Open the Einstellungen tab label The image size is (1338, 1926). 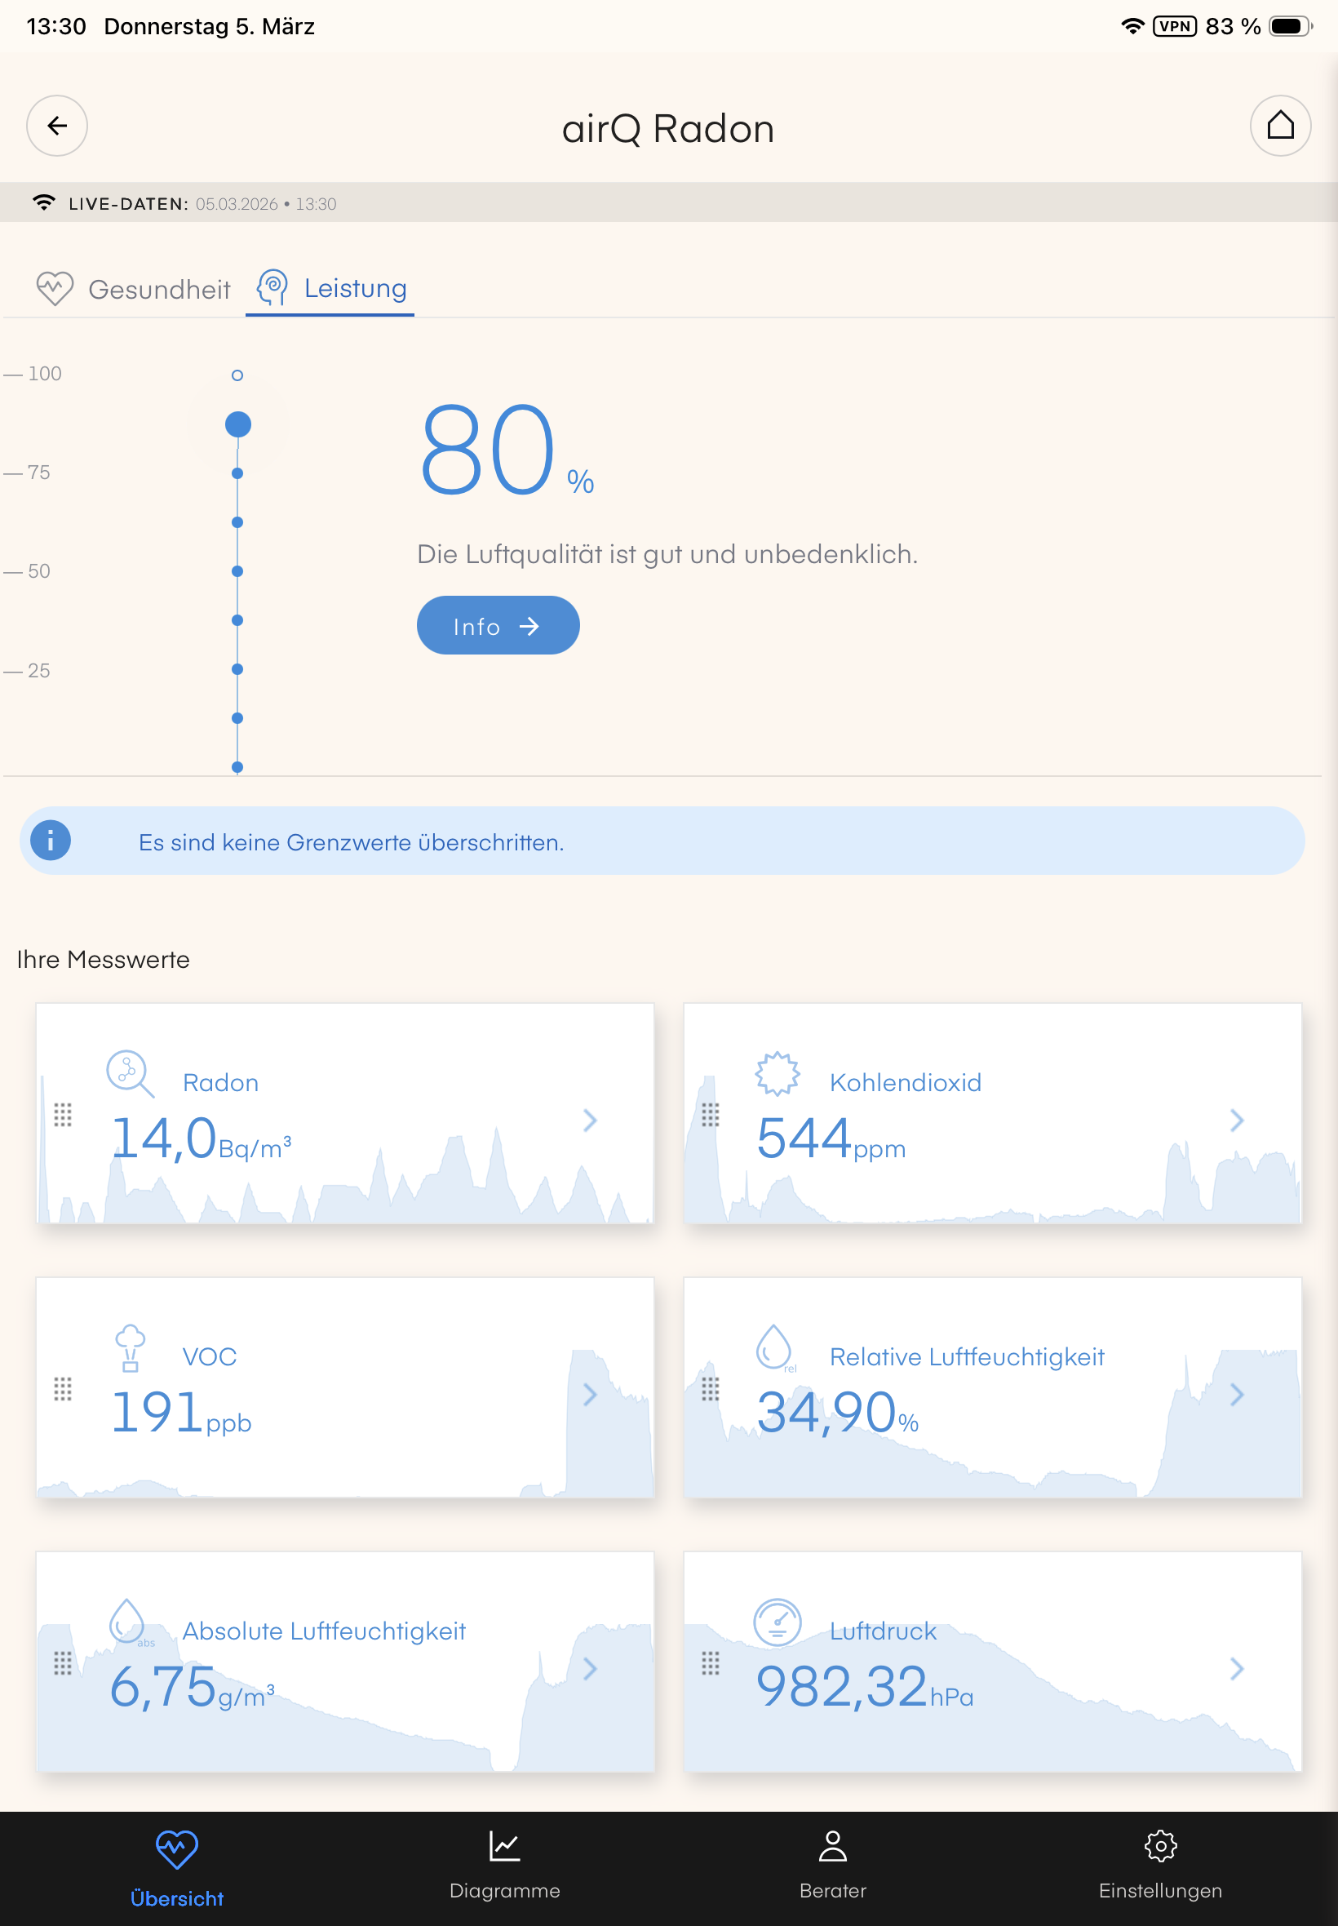point(1160,1891)
